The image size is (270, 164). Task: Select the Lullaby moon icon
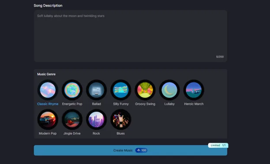tap(170, 90)
